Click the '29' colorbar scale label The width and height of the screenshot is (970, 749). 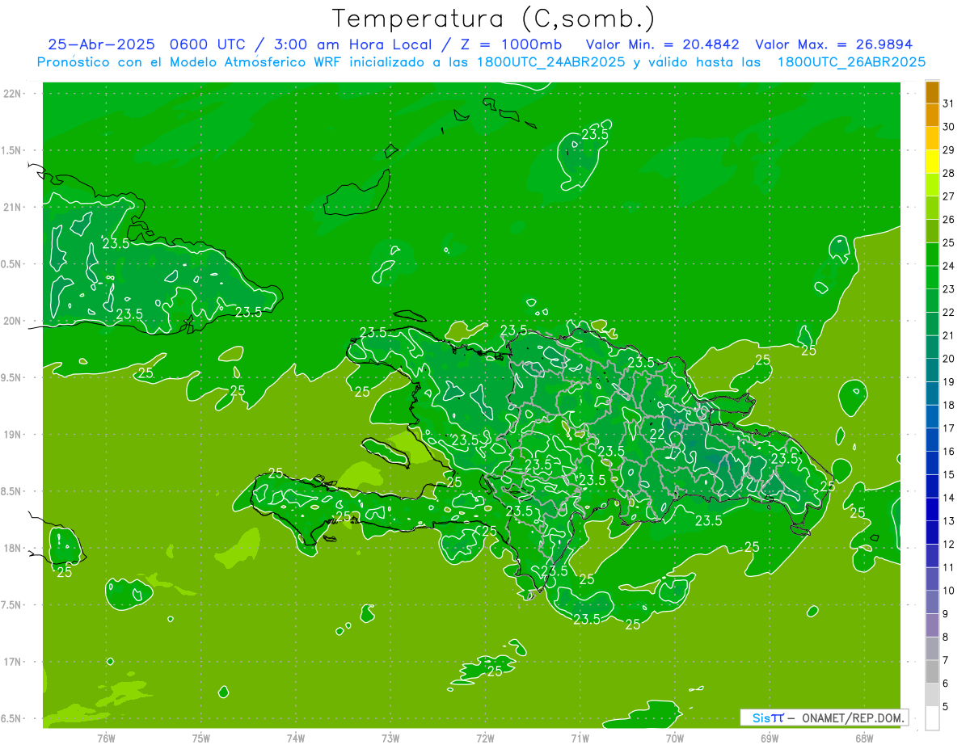949,149
